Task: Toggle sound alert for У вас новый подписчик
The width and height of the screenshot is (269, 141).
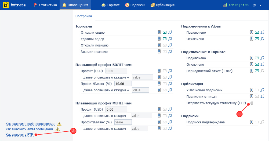Action: (x=262, y=90)
